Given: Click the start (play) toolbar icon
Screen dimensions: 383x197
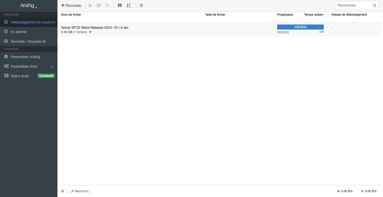Looking at the screenshot, I should 90,5.
